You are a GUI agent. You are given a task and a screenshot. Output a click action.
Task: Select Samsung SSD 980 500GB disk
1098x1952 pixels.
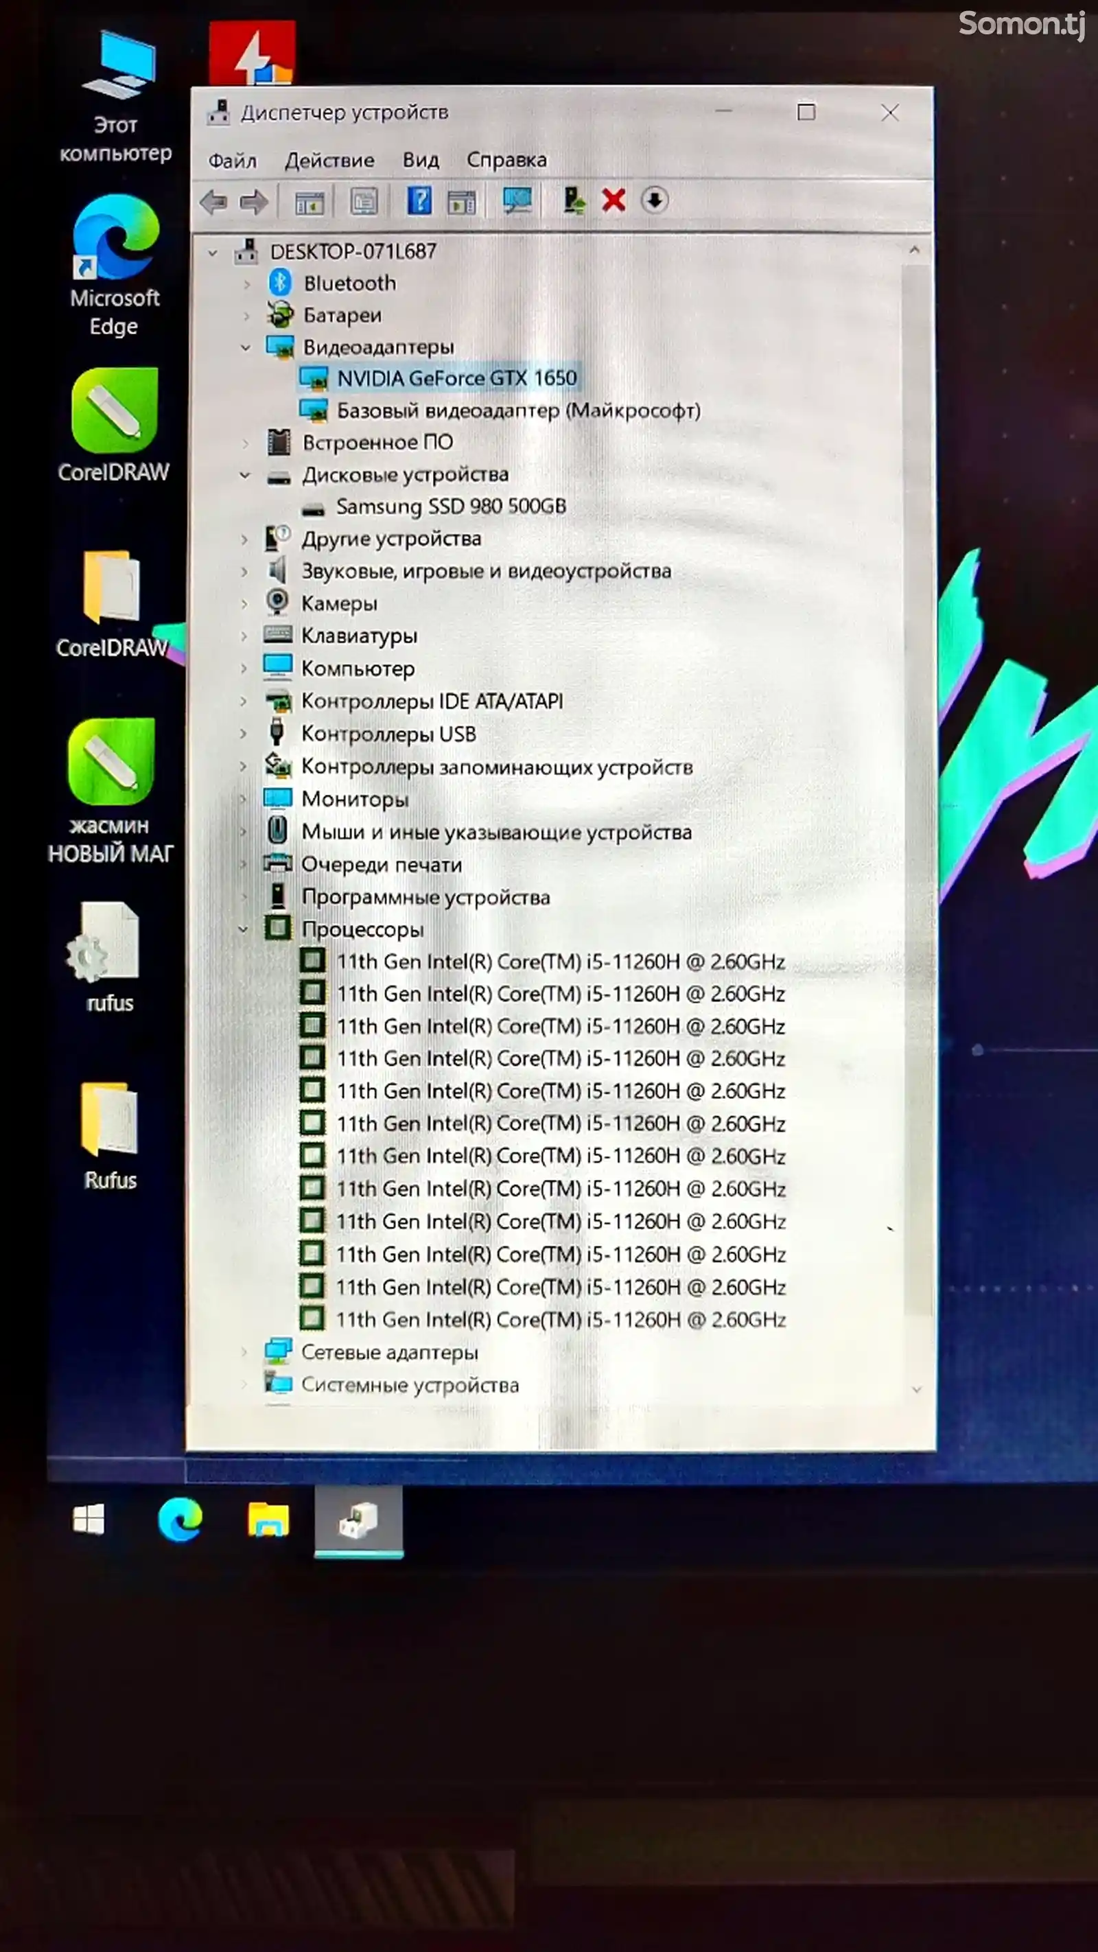click(451, 505)
